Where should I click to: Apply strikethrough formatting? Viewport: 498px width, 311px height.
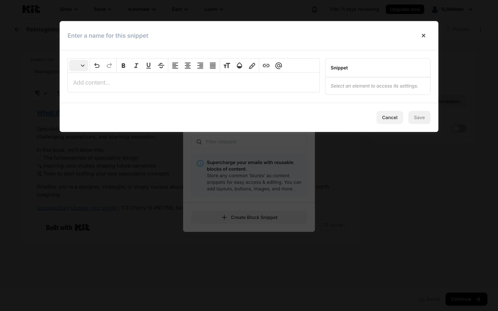[161, 66]
